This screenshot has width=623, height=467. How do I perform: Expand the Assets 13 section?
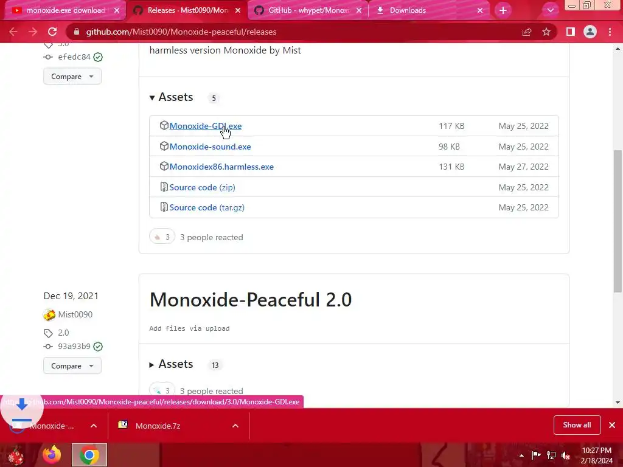[x=172, y=364]
